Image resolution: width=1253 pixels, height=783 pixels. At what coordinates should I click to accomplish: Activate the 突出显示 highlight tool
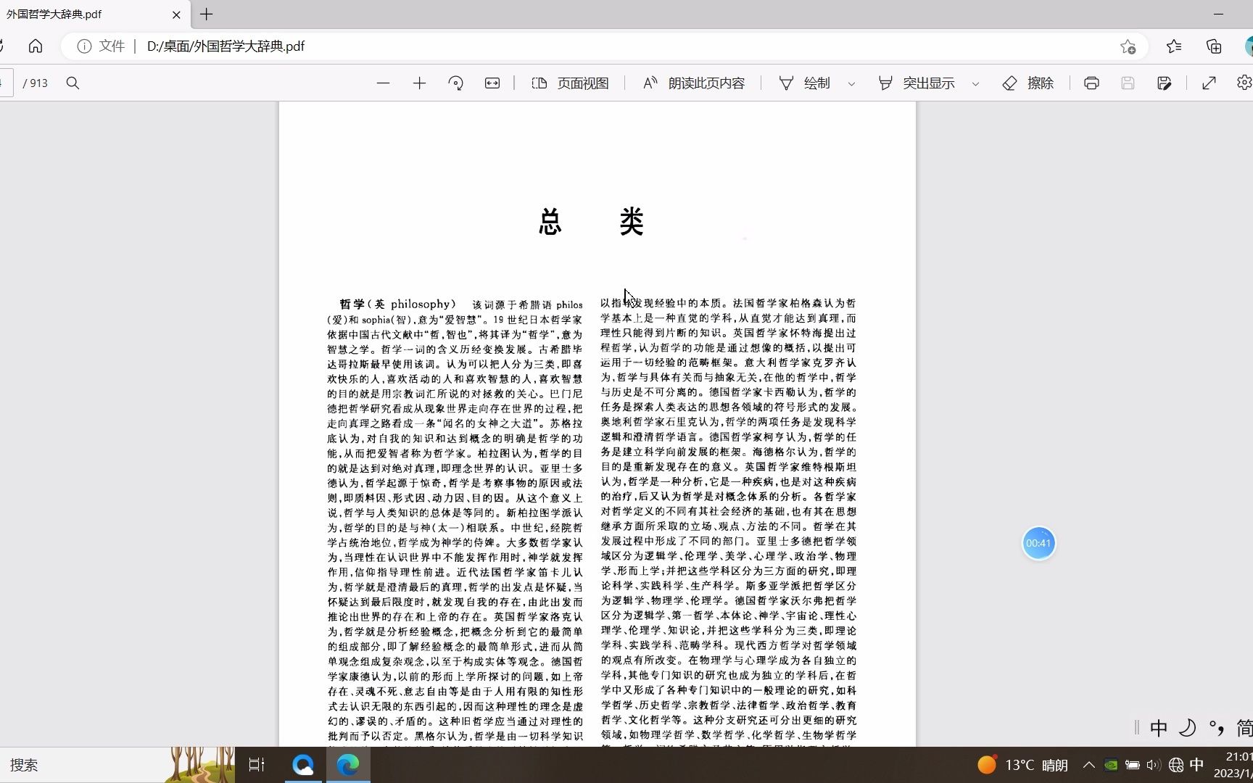[x=917, y=83]
